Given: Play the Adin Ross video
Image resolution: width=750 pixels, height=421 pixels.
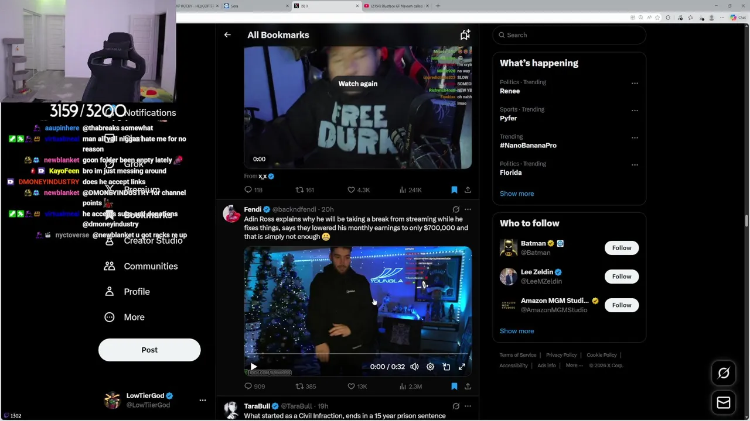Looking at the screenshot, I should click(254, 367).
